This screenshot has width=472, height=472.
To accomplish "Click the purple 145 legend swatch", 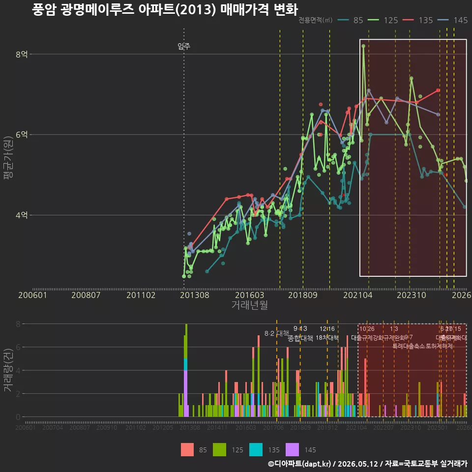I will 292,449.
